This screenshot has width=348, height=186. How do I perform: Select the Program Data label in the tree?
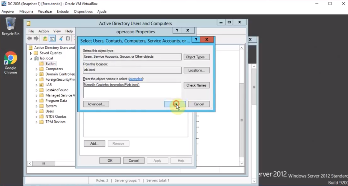tap(56, 101)
